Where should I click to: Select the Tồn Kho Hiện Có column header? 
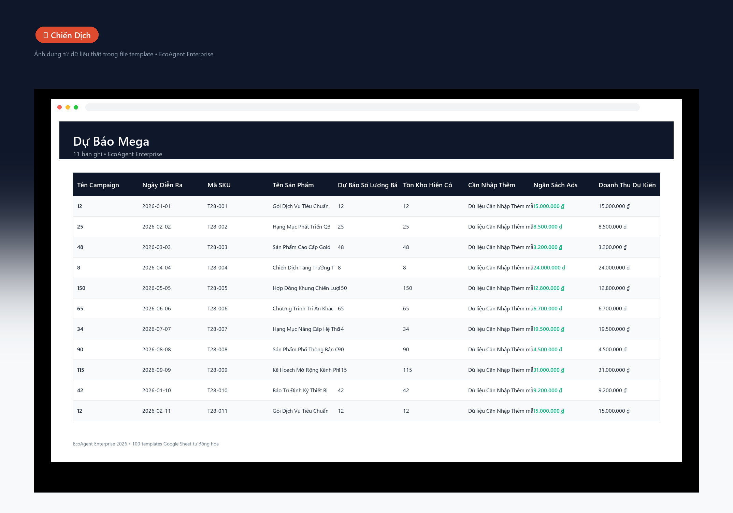[428, 185]
